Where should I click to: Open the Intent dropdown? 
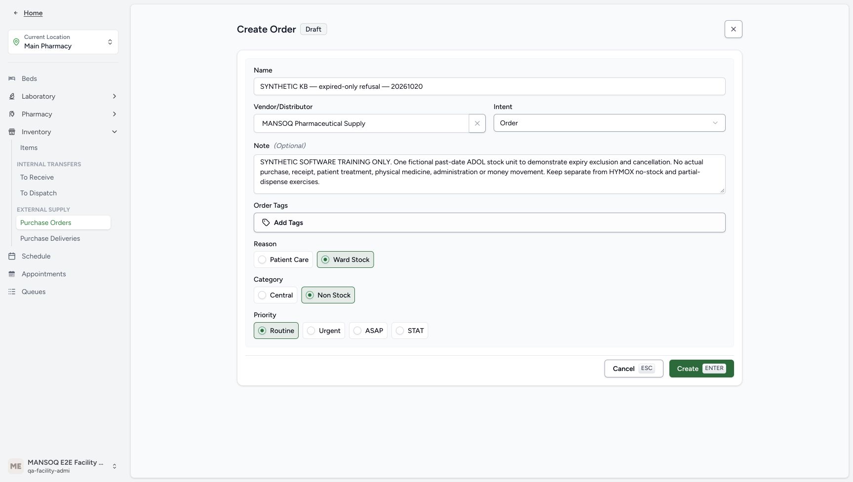(609, 123)
